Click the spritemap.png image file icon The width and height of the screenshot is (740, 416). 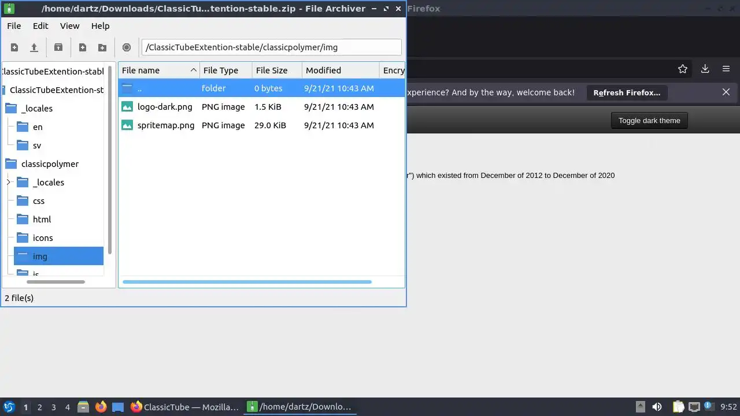(x=127, y=125)
